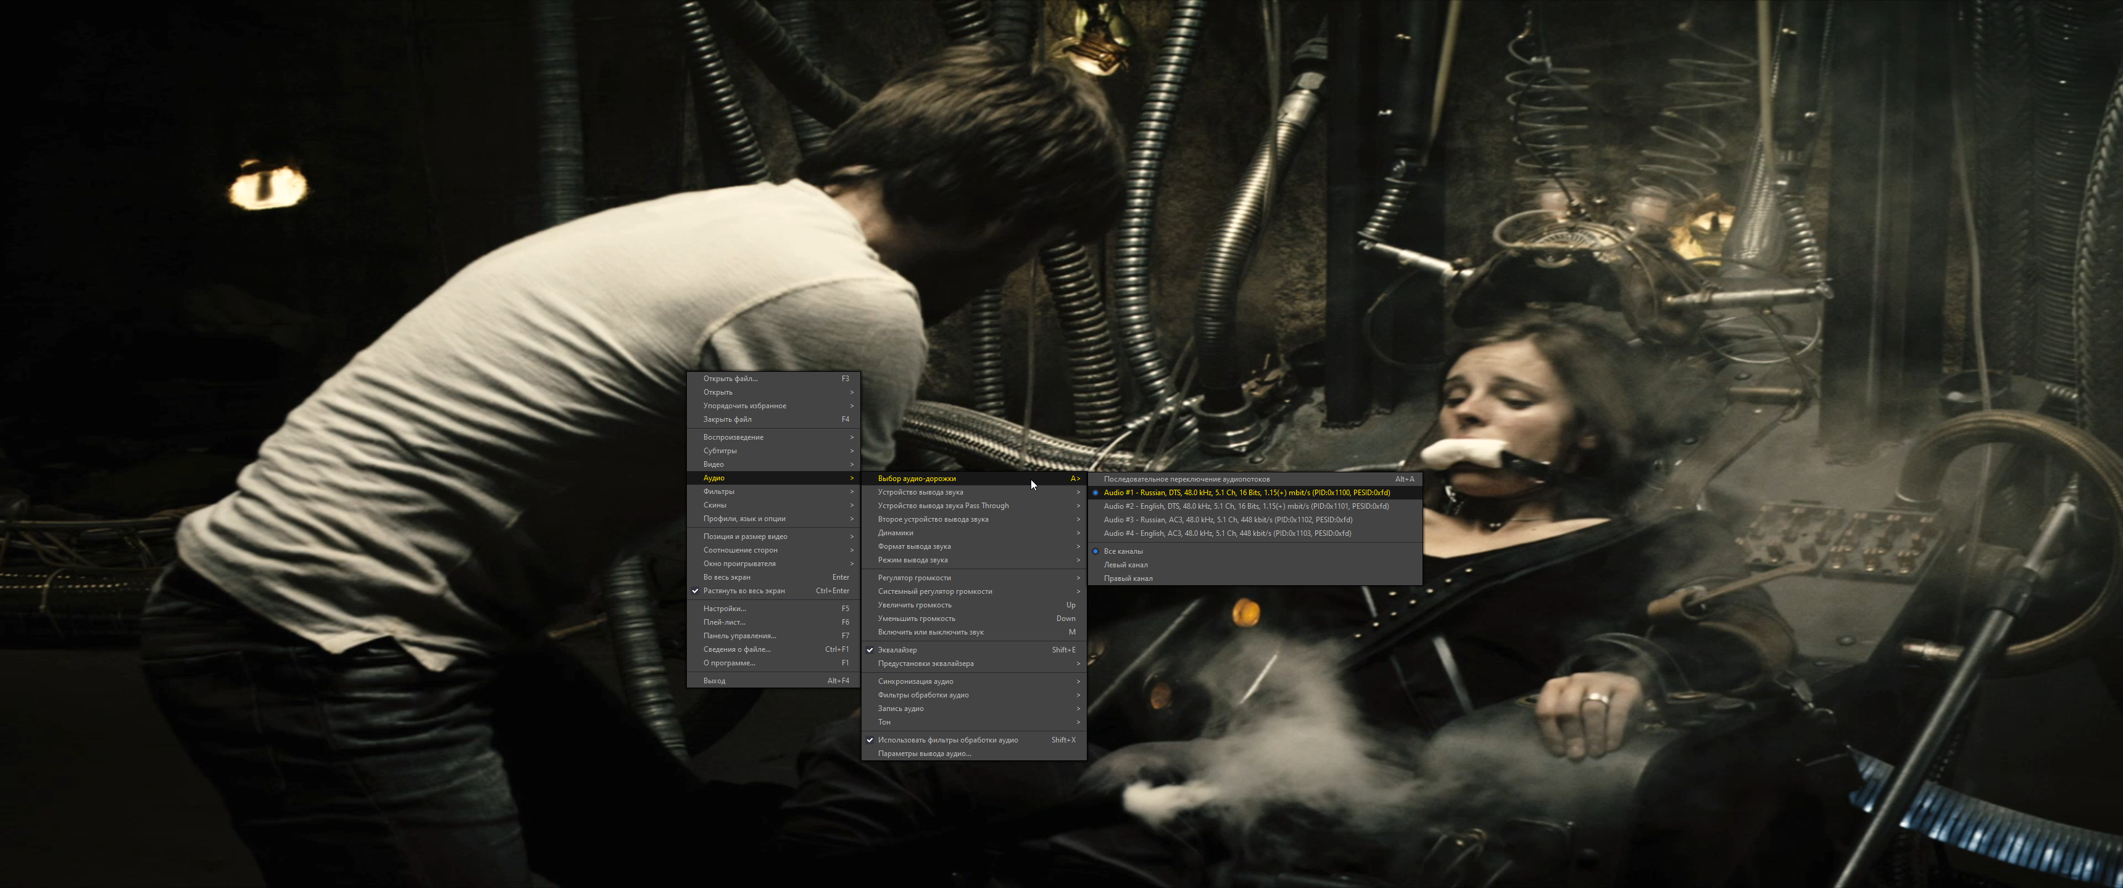2123x888 pixels.
Task: Uncheck 'Растянуть во весь экран'
Action: pyautogui.click(x=773, y=591)
